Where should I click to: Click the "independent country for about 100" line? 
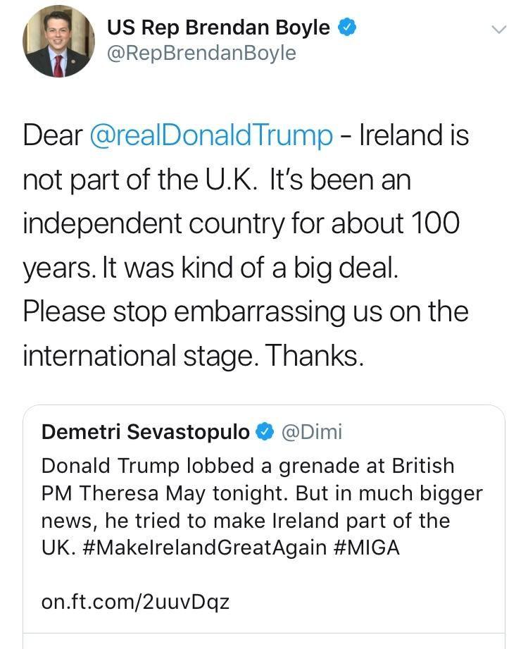(x=241, y=223)
